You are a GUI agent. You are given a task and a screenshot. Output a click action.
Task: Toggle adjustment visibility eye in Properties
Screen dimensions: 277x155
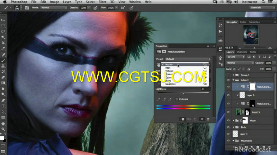202,119
